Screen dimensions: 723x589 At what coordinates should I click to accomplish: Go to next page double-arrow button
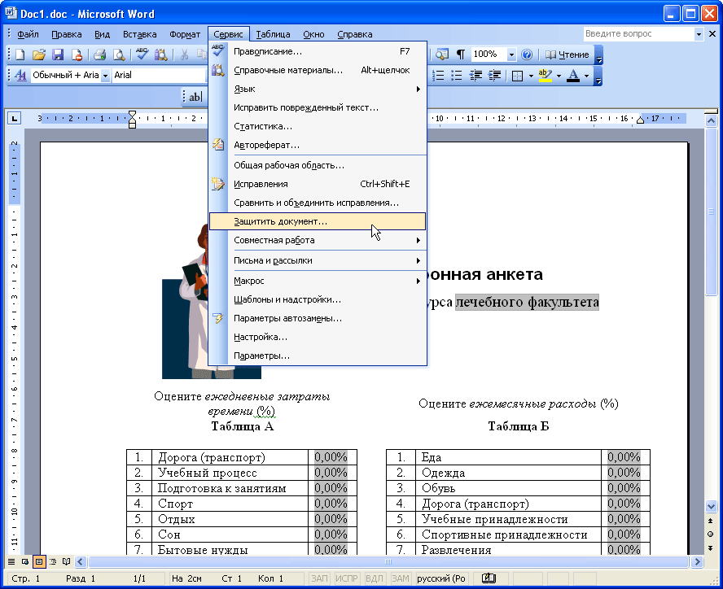[711, 548]
